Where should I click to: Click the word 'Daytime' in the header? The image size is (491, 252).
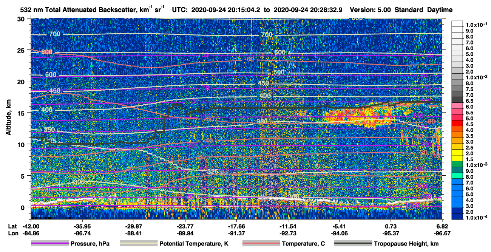(440, 10)
